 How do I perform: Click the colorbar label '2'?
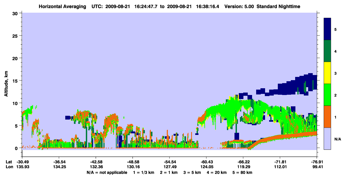(335, 95)
